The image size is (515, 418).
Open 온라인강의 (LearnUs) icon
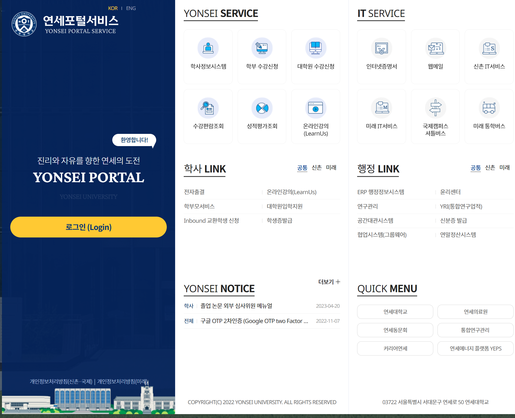tap(316, 108)
